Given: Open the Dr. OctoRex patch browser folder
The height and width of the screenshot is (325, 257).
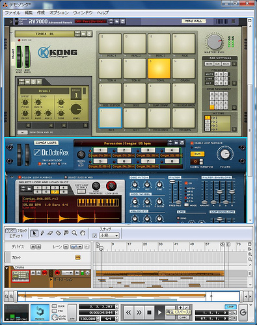Looking at the screenshot, I should coord(176,142).
